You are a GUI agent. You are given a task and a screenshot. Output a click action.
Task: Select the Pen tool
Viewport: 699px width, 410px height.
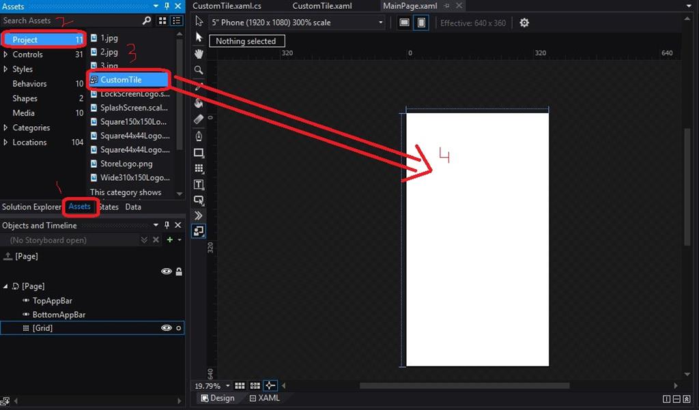(x=199, y=136)
